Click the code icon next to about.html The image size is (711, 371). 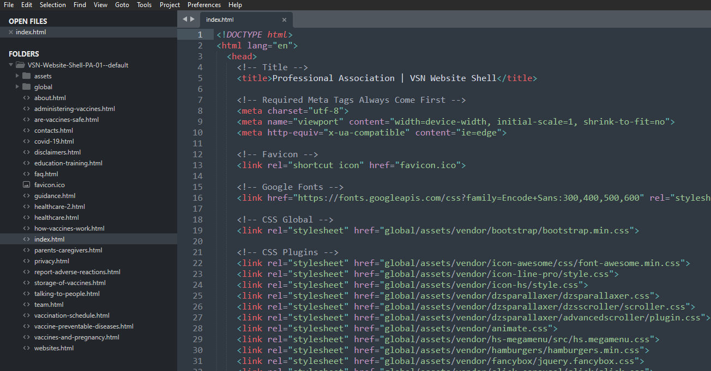click(26, 98)
